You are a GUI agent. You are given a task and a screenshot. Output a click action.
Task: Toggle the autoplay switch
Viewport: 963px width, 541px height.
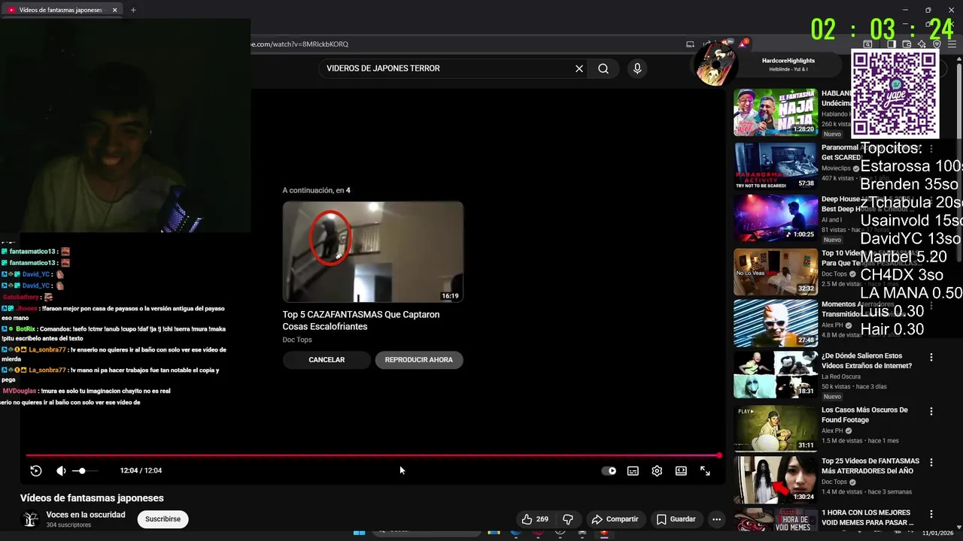(x=609, y=471)
